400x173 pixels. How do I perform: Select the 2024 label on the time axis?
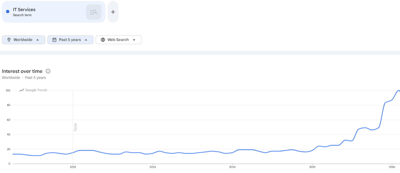coord(232,167)
